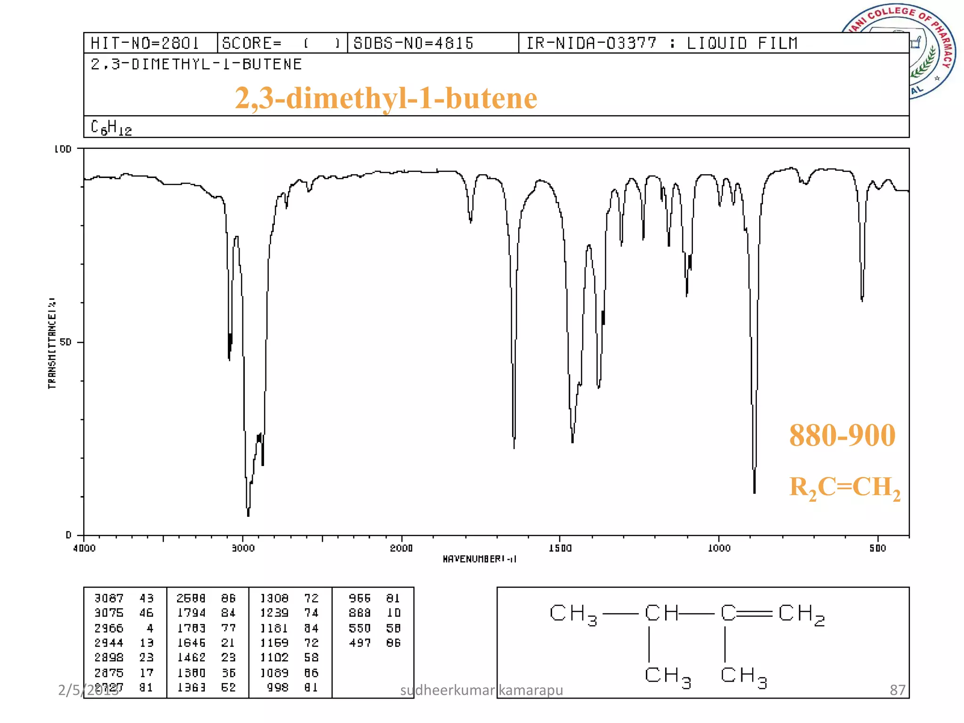Click the peak table entry 888 10
The image size is (964, 723).
[x=375, y=613]
